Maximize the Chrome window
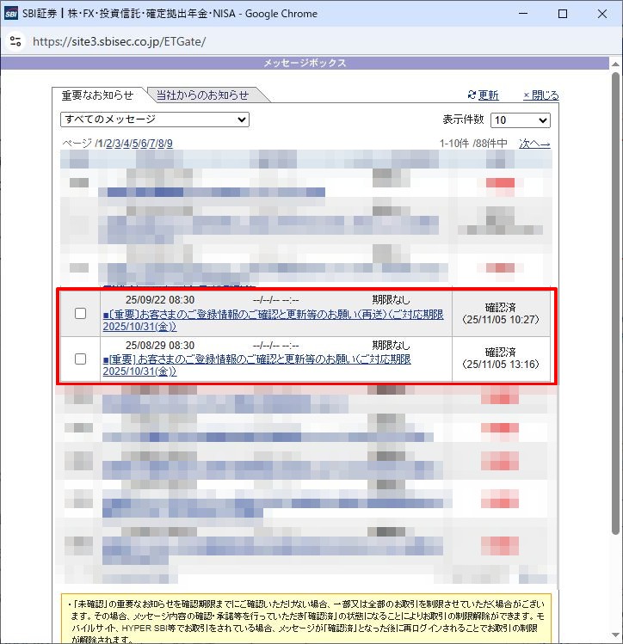Image resolution: width=623 pixels, height=644 pixels. coord(563,14)
